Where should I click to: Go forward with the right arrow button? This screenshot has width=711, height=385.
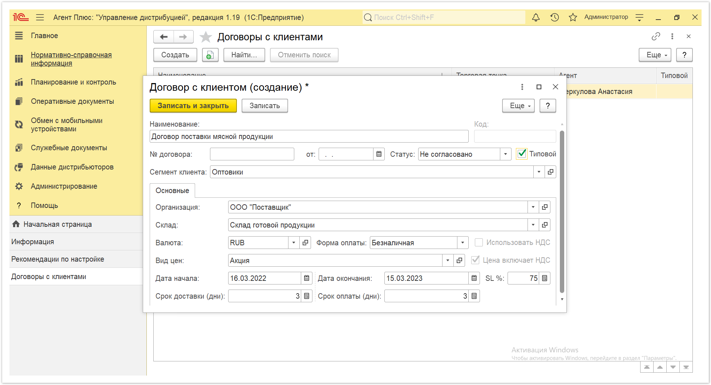183,37
